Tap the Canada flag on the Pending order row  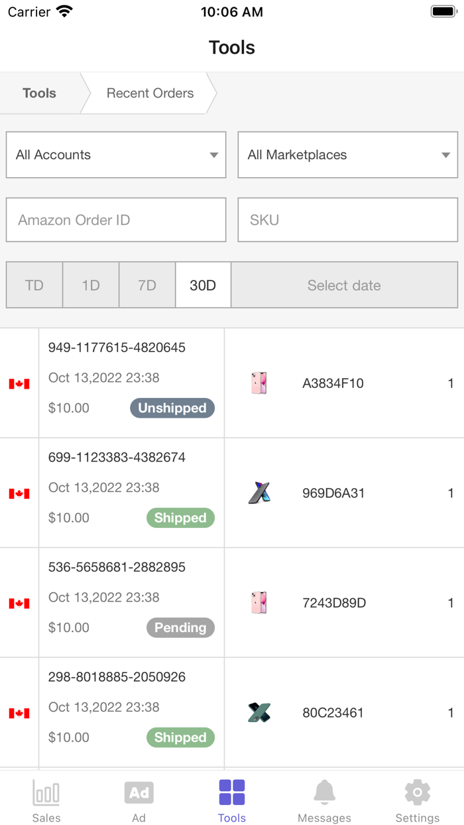(x=19, y=603)
